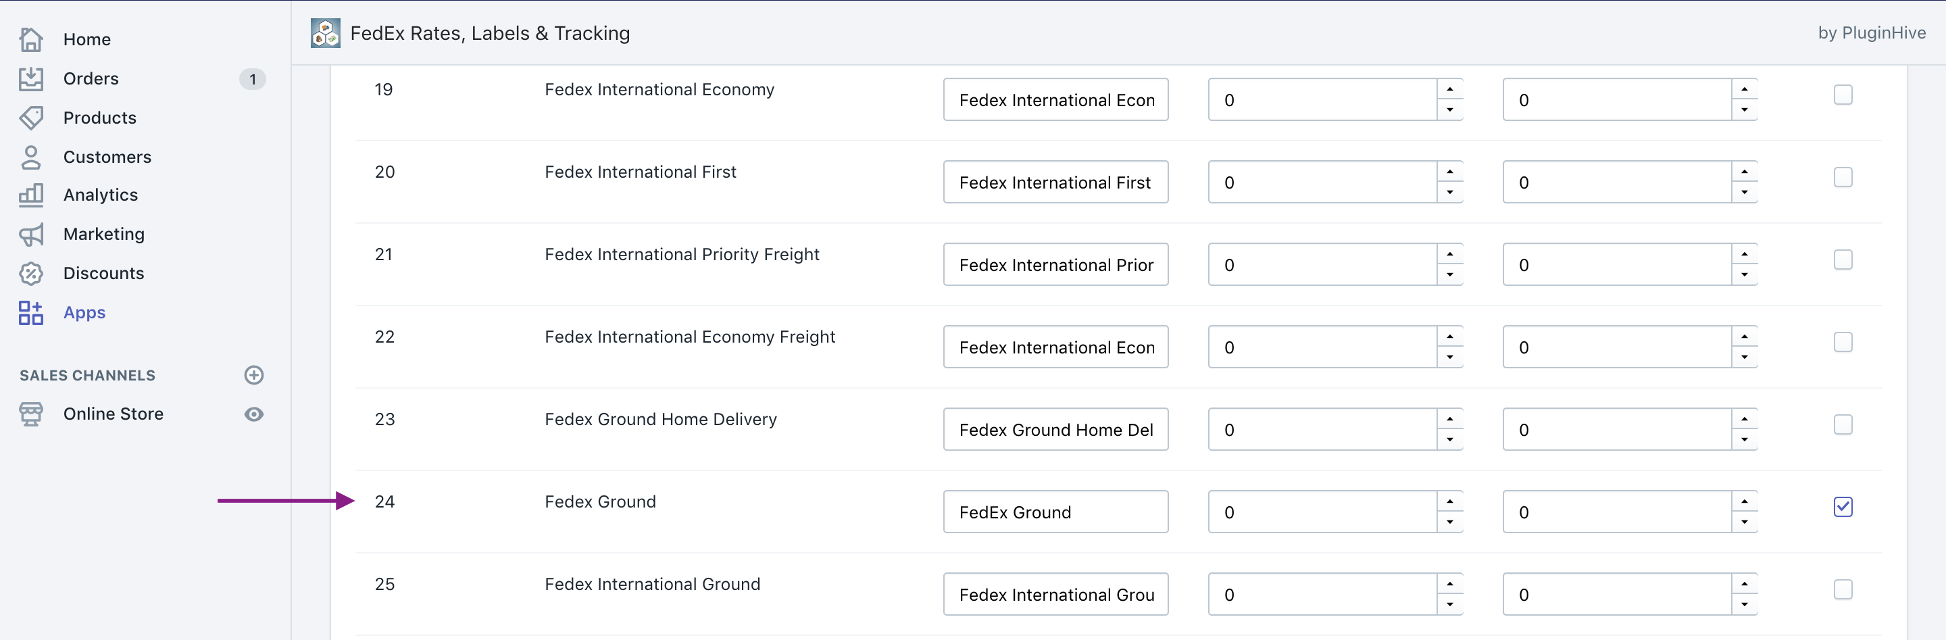Enable Fedex International Economy Freight checkbox
The width and height of the screenshot is (1946, 640).
pos(1843,342)
